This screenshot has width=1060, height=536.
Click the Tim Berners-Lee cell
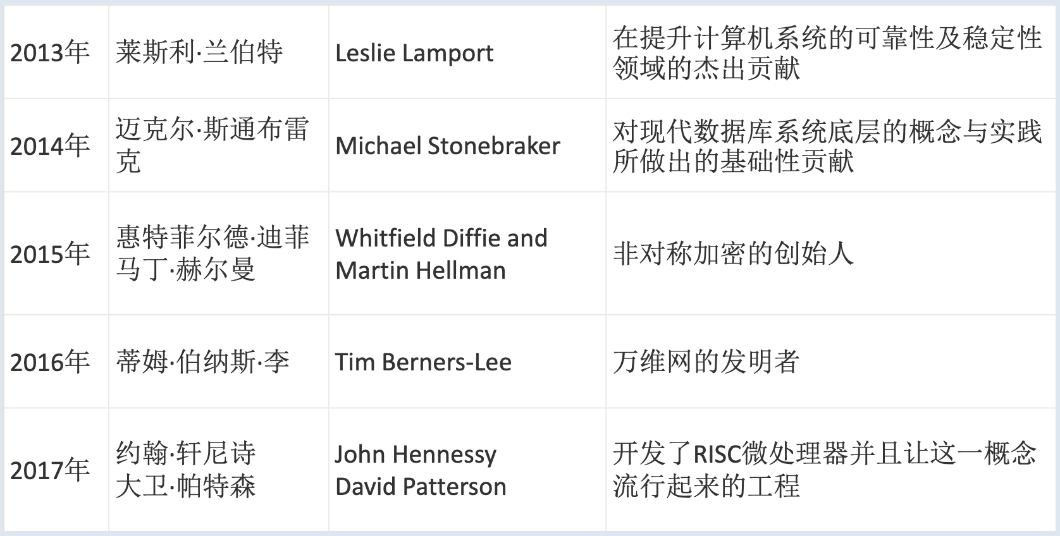pos(467,362)
